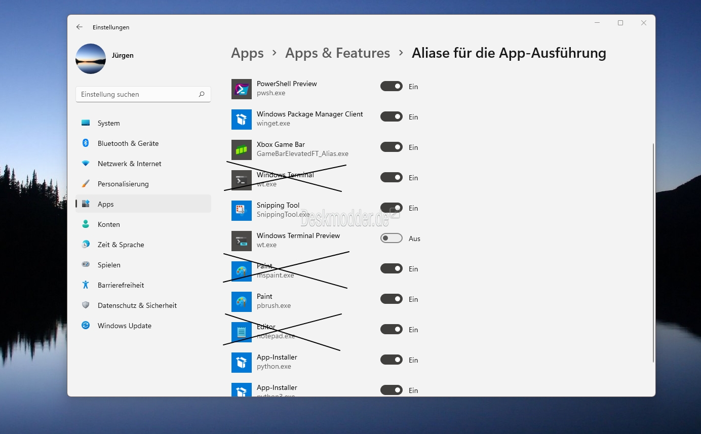The height and width of the screenshot is (434, 701).
Task: Toggle App-Installer python.exe alias
Action: (x=392, y=360)
